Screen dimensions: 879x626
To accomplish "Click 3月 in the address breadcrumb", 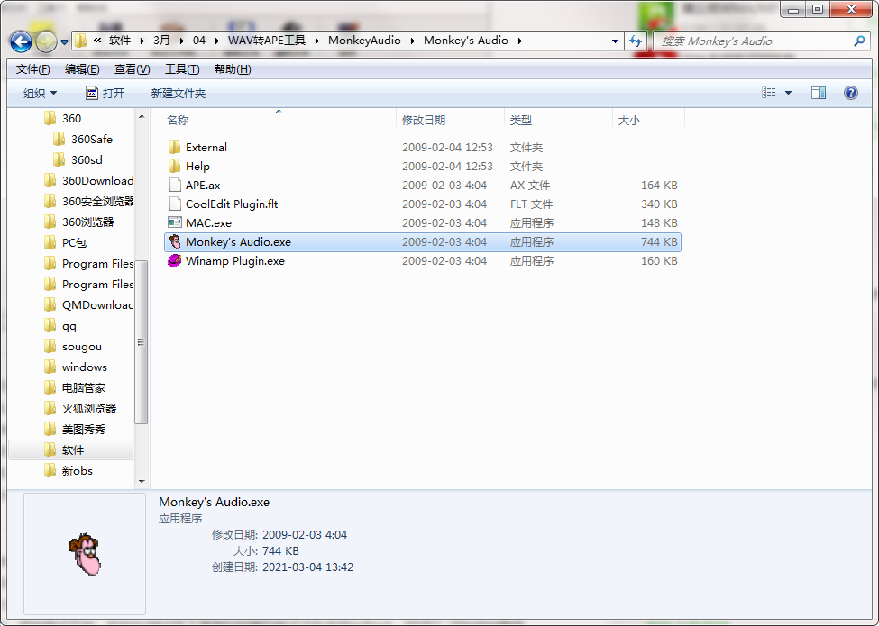I will 161,41.
